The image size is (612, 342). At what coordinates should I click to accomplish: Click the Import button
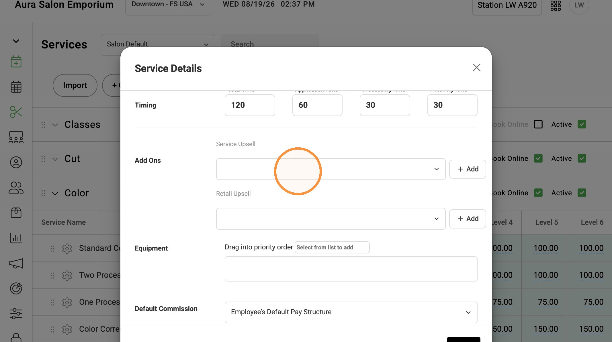coord(75,85)
